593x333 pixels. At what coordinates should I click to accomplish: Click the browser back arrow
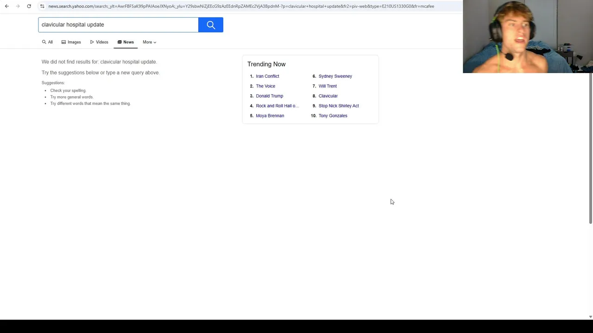coord(6,6)
